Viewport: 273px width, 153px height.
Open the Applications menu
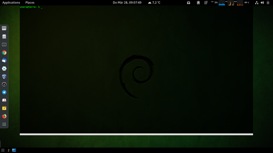[x=11, y=3]
